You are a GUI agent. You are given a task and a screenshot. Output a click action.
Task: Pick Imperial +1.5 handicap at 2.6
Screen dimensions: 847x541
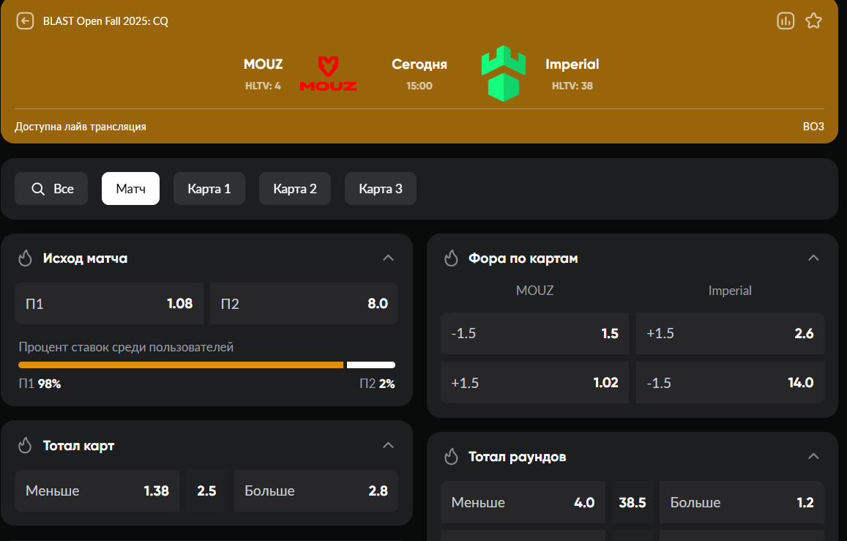730,333
